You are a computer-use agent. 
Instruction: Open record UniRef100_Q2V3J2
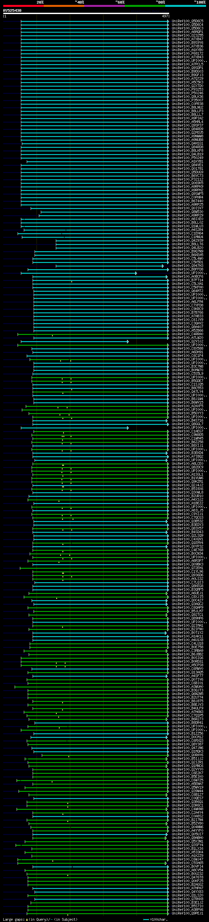tap(187, 341)
